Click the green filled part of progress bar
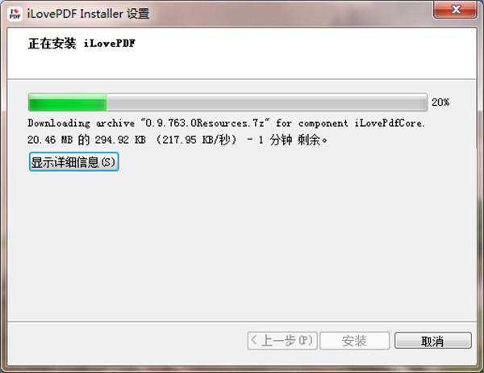This screenshot has height=373, width=484. tap(68, 102)
